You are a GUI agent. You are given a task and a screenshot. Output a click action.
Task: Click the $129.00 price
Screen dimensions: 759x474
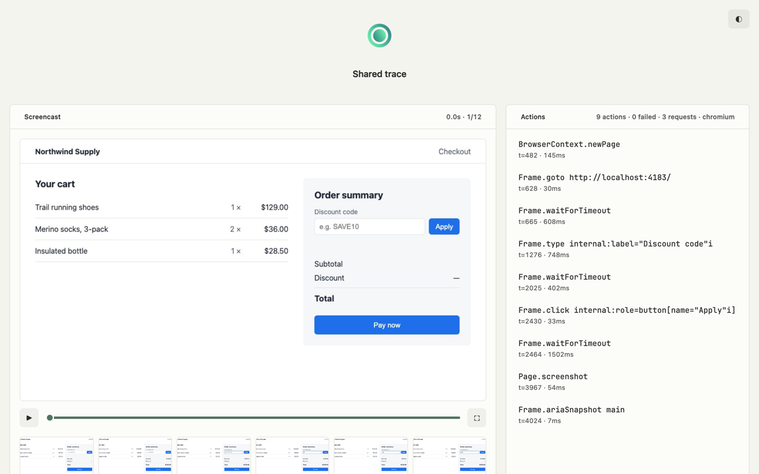pos(275,207)
